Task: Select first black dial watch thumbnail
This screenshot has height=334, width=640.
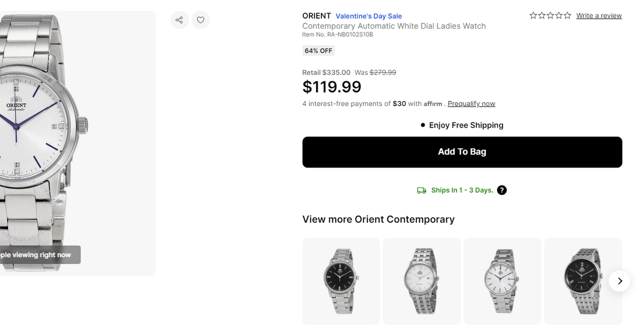Action: coord(341,281)
